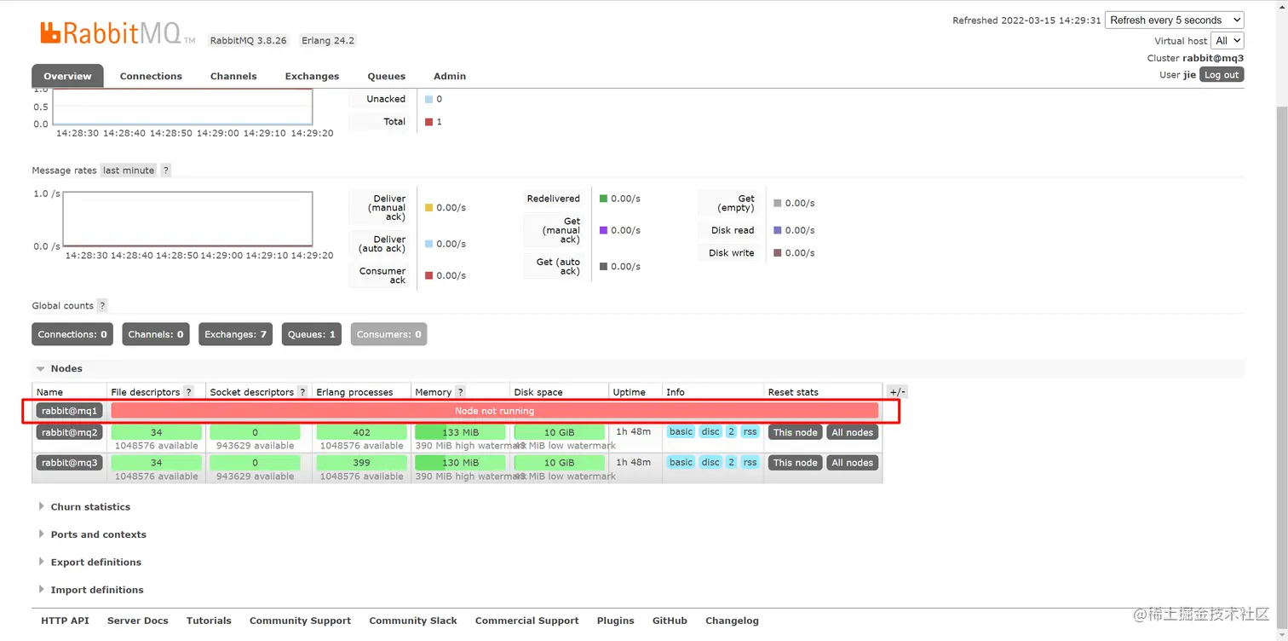This screenshot has height=641, width=1288.
Task: Open the Server Docs footer link
Action: (138, 621)
